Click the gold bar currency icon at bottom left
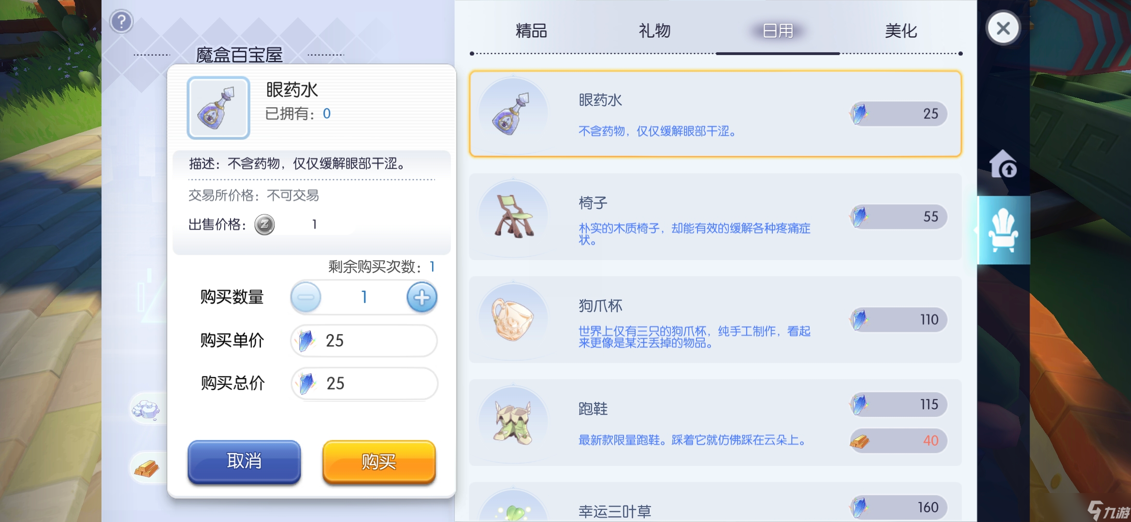 point(147,468)
